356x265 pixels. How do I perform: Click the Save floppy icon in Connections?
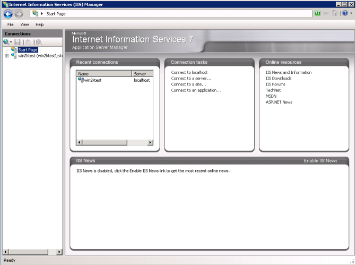click(x=18, y=42)
